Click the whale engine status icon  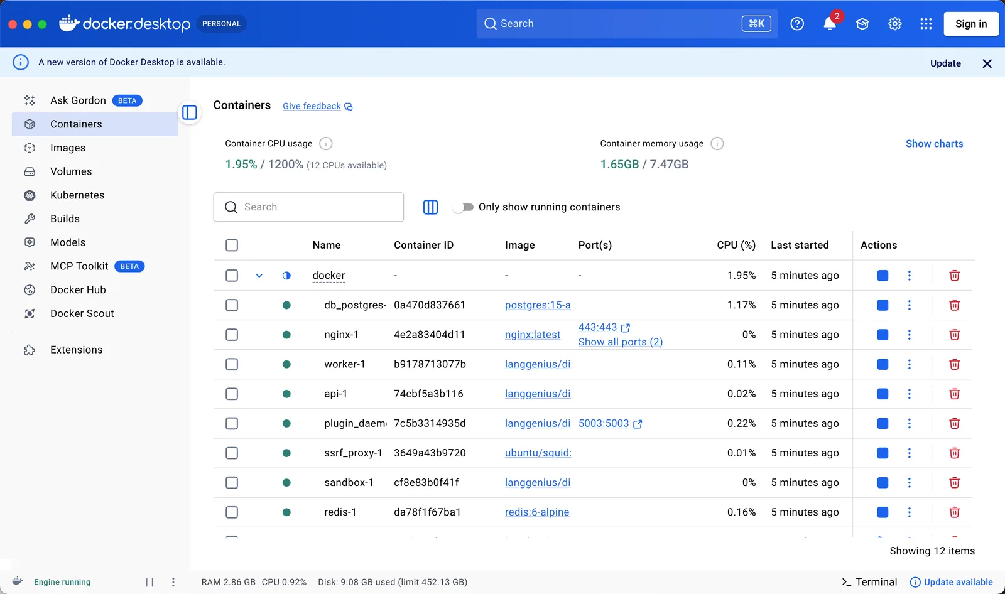[18, 581]
